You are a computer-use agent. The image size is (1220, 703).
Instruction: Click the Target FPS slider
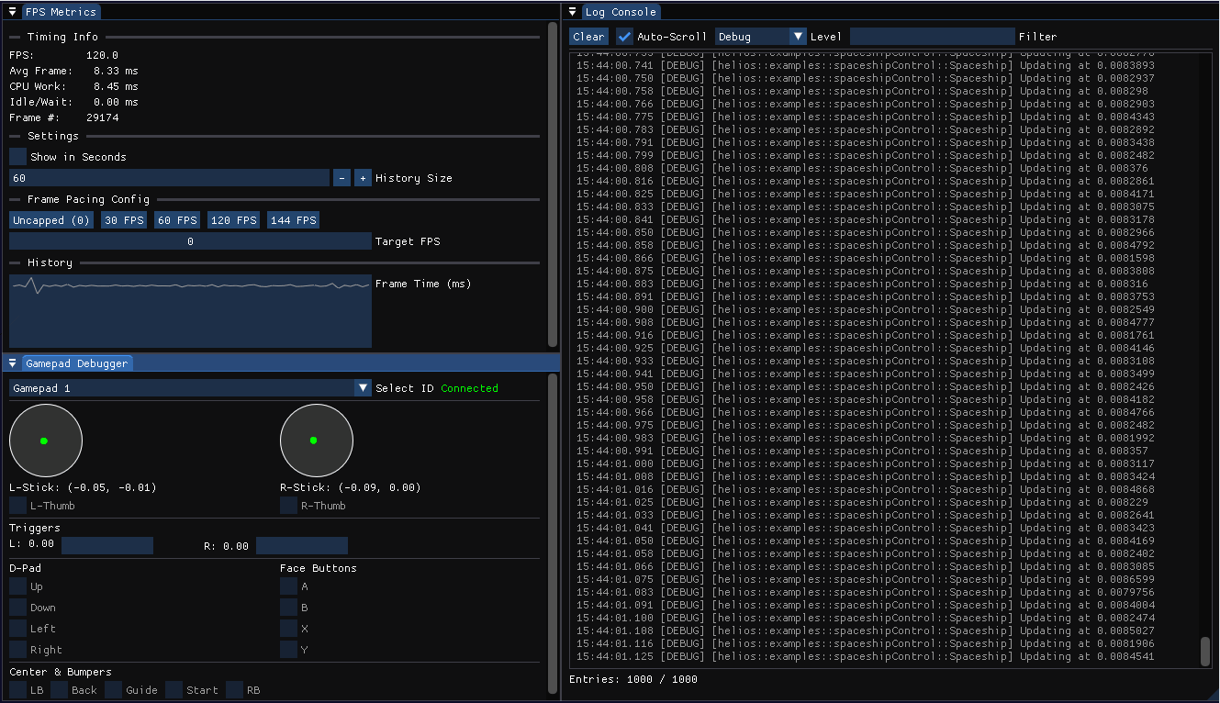[x=190, y=241]
